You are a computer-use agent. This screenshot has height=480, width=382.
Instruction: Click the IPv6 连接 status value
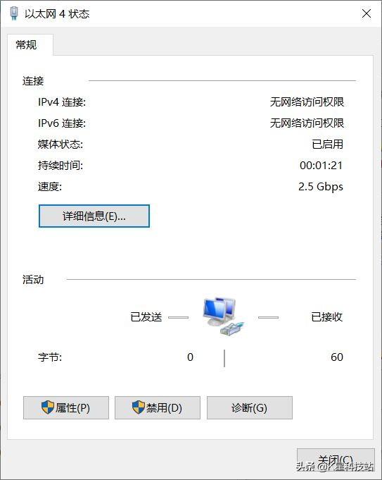coord(307,123)
